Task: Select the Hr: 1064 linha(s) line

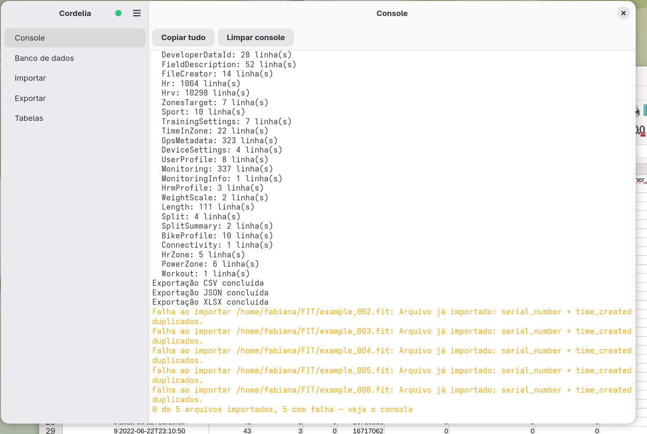Action: 201,84
